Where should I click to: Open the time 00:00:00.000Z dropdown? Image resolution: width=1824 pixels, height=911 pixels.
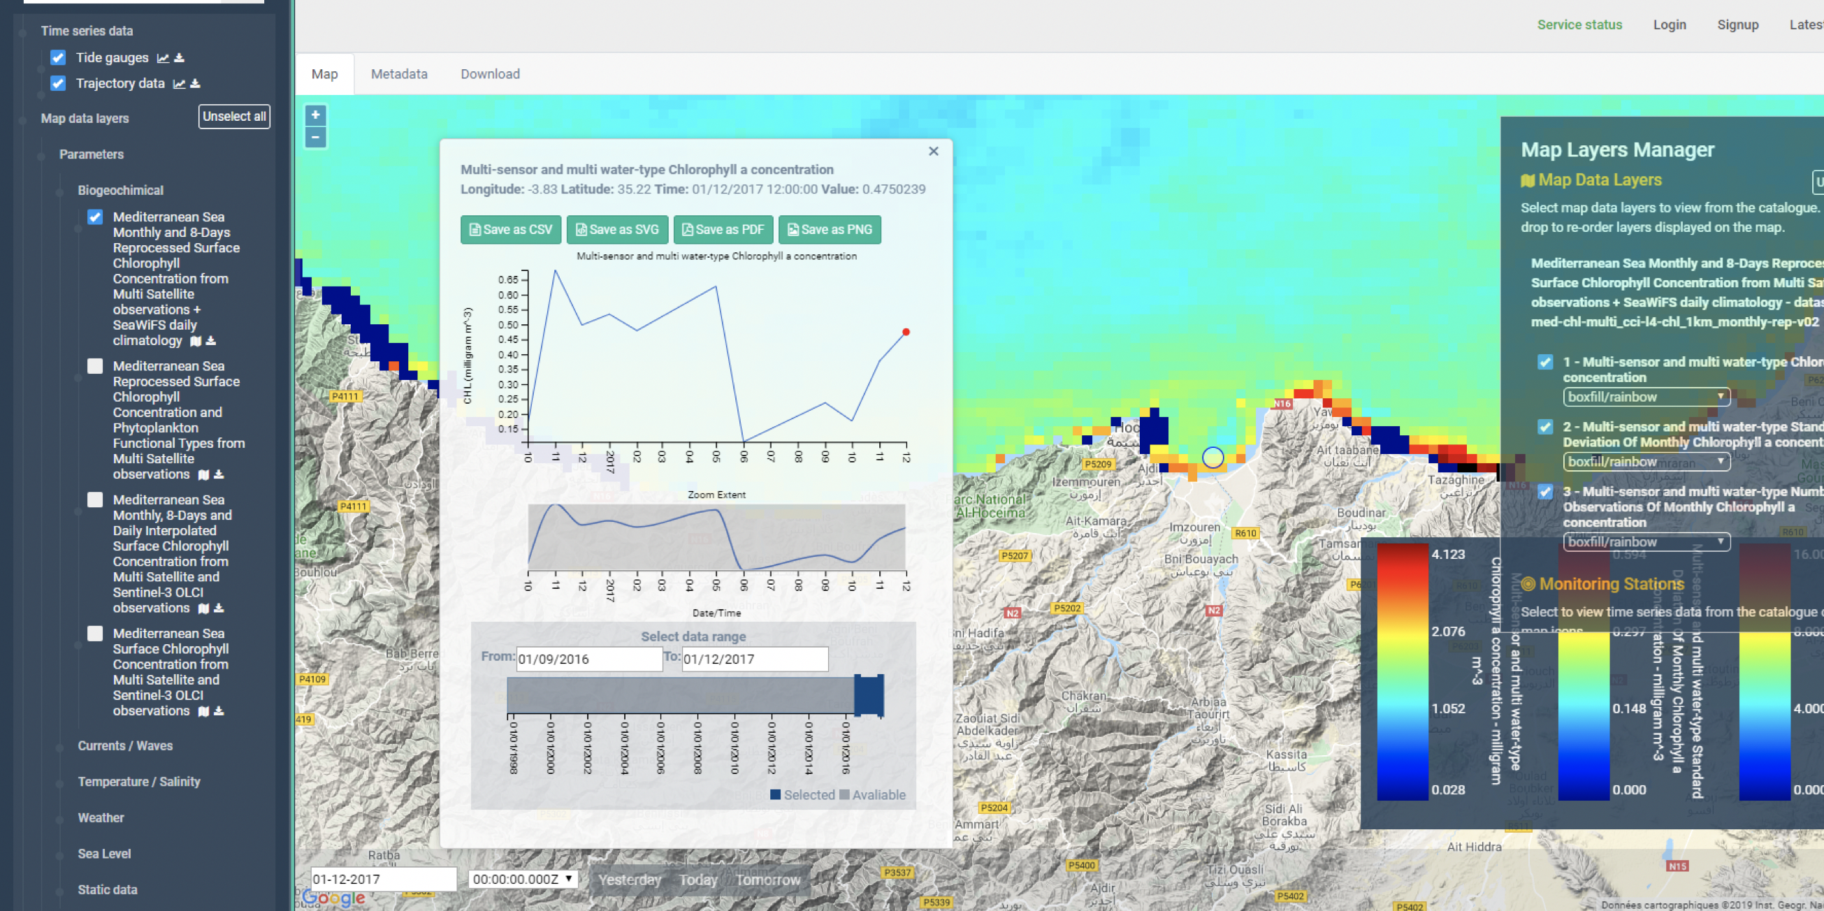pos(523,878)
